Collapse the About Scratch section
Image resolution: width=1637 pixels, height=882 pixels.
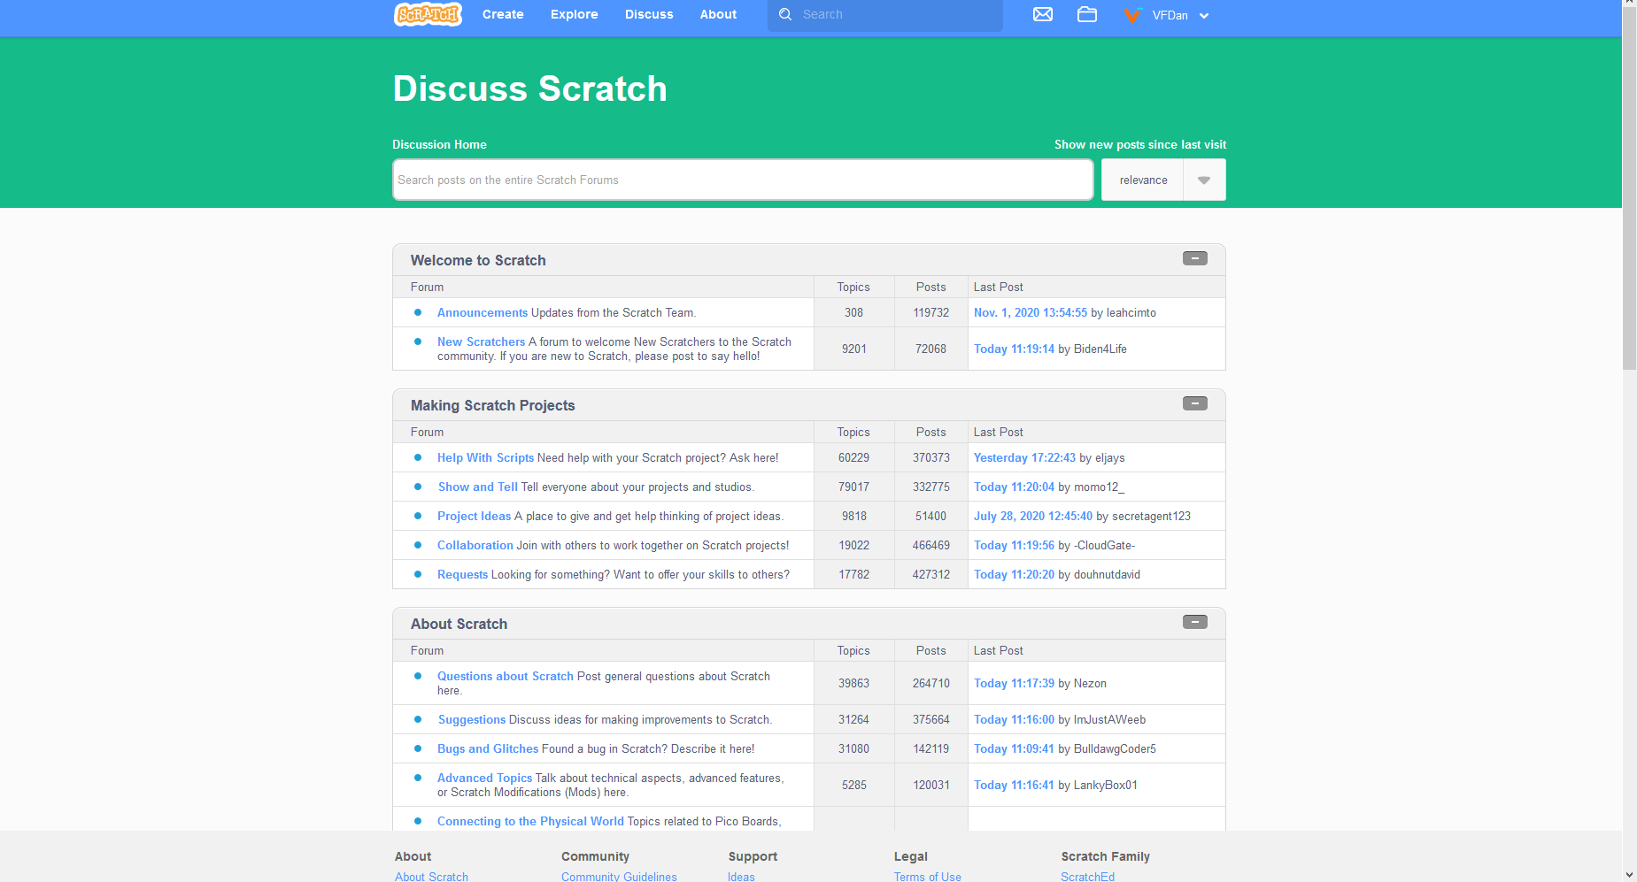(1195, 622)
